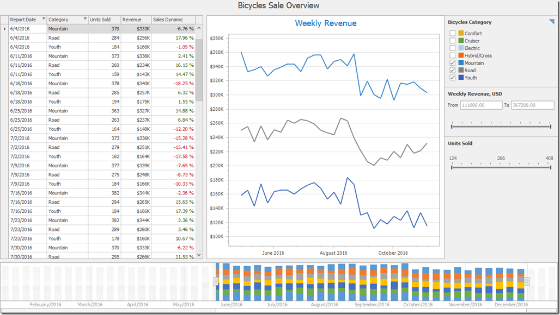Select the 6/11/2016 Mountain row

click(x=102, y=56)
